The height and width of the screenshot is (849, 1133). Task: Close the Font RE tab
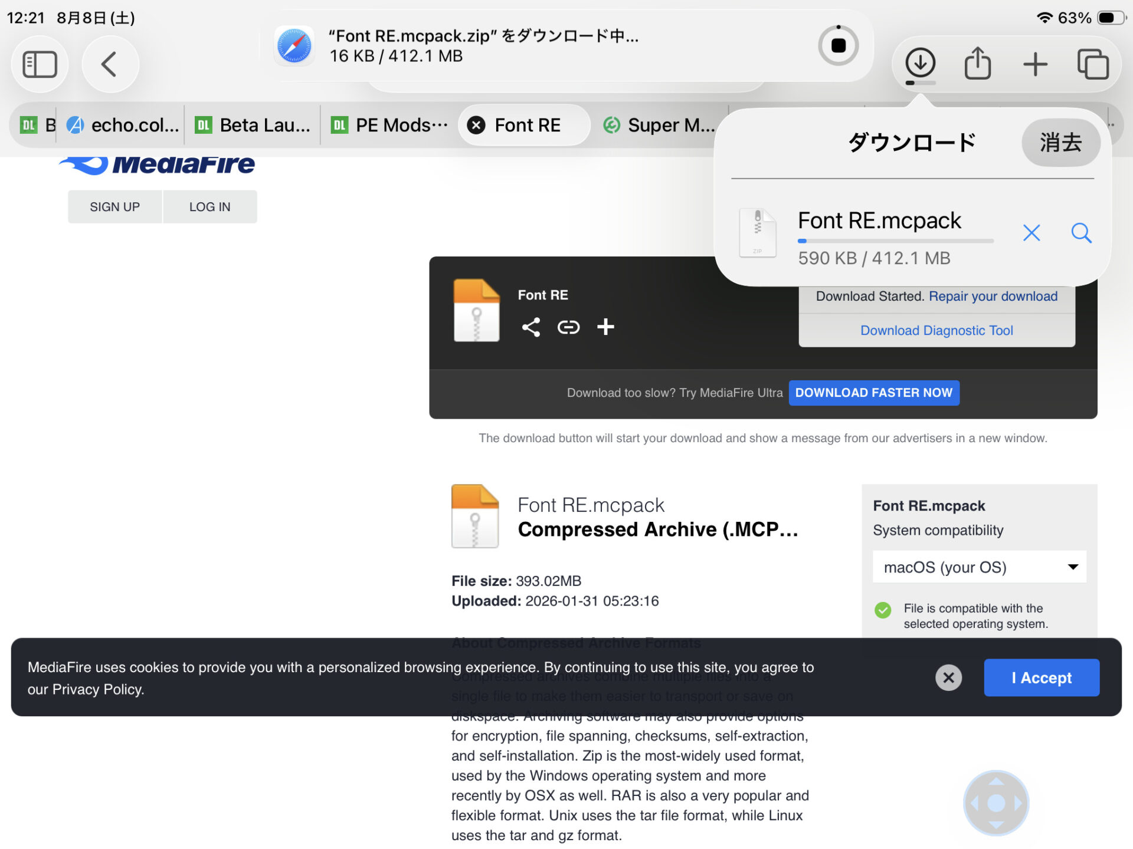click(x=476, y=125)
